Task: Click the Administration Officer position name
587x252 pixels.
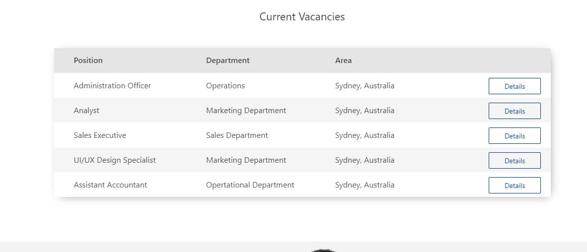Action: (x=112, y=85)
